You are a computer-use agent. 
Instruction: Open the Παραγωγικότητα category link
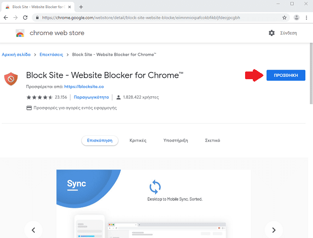(x=91, y=97)
